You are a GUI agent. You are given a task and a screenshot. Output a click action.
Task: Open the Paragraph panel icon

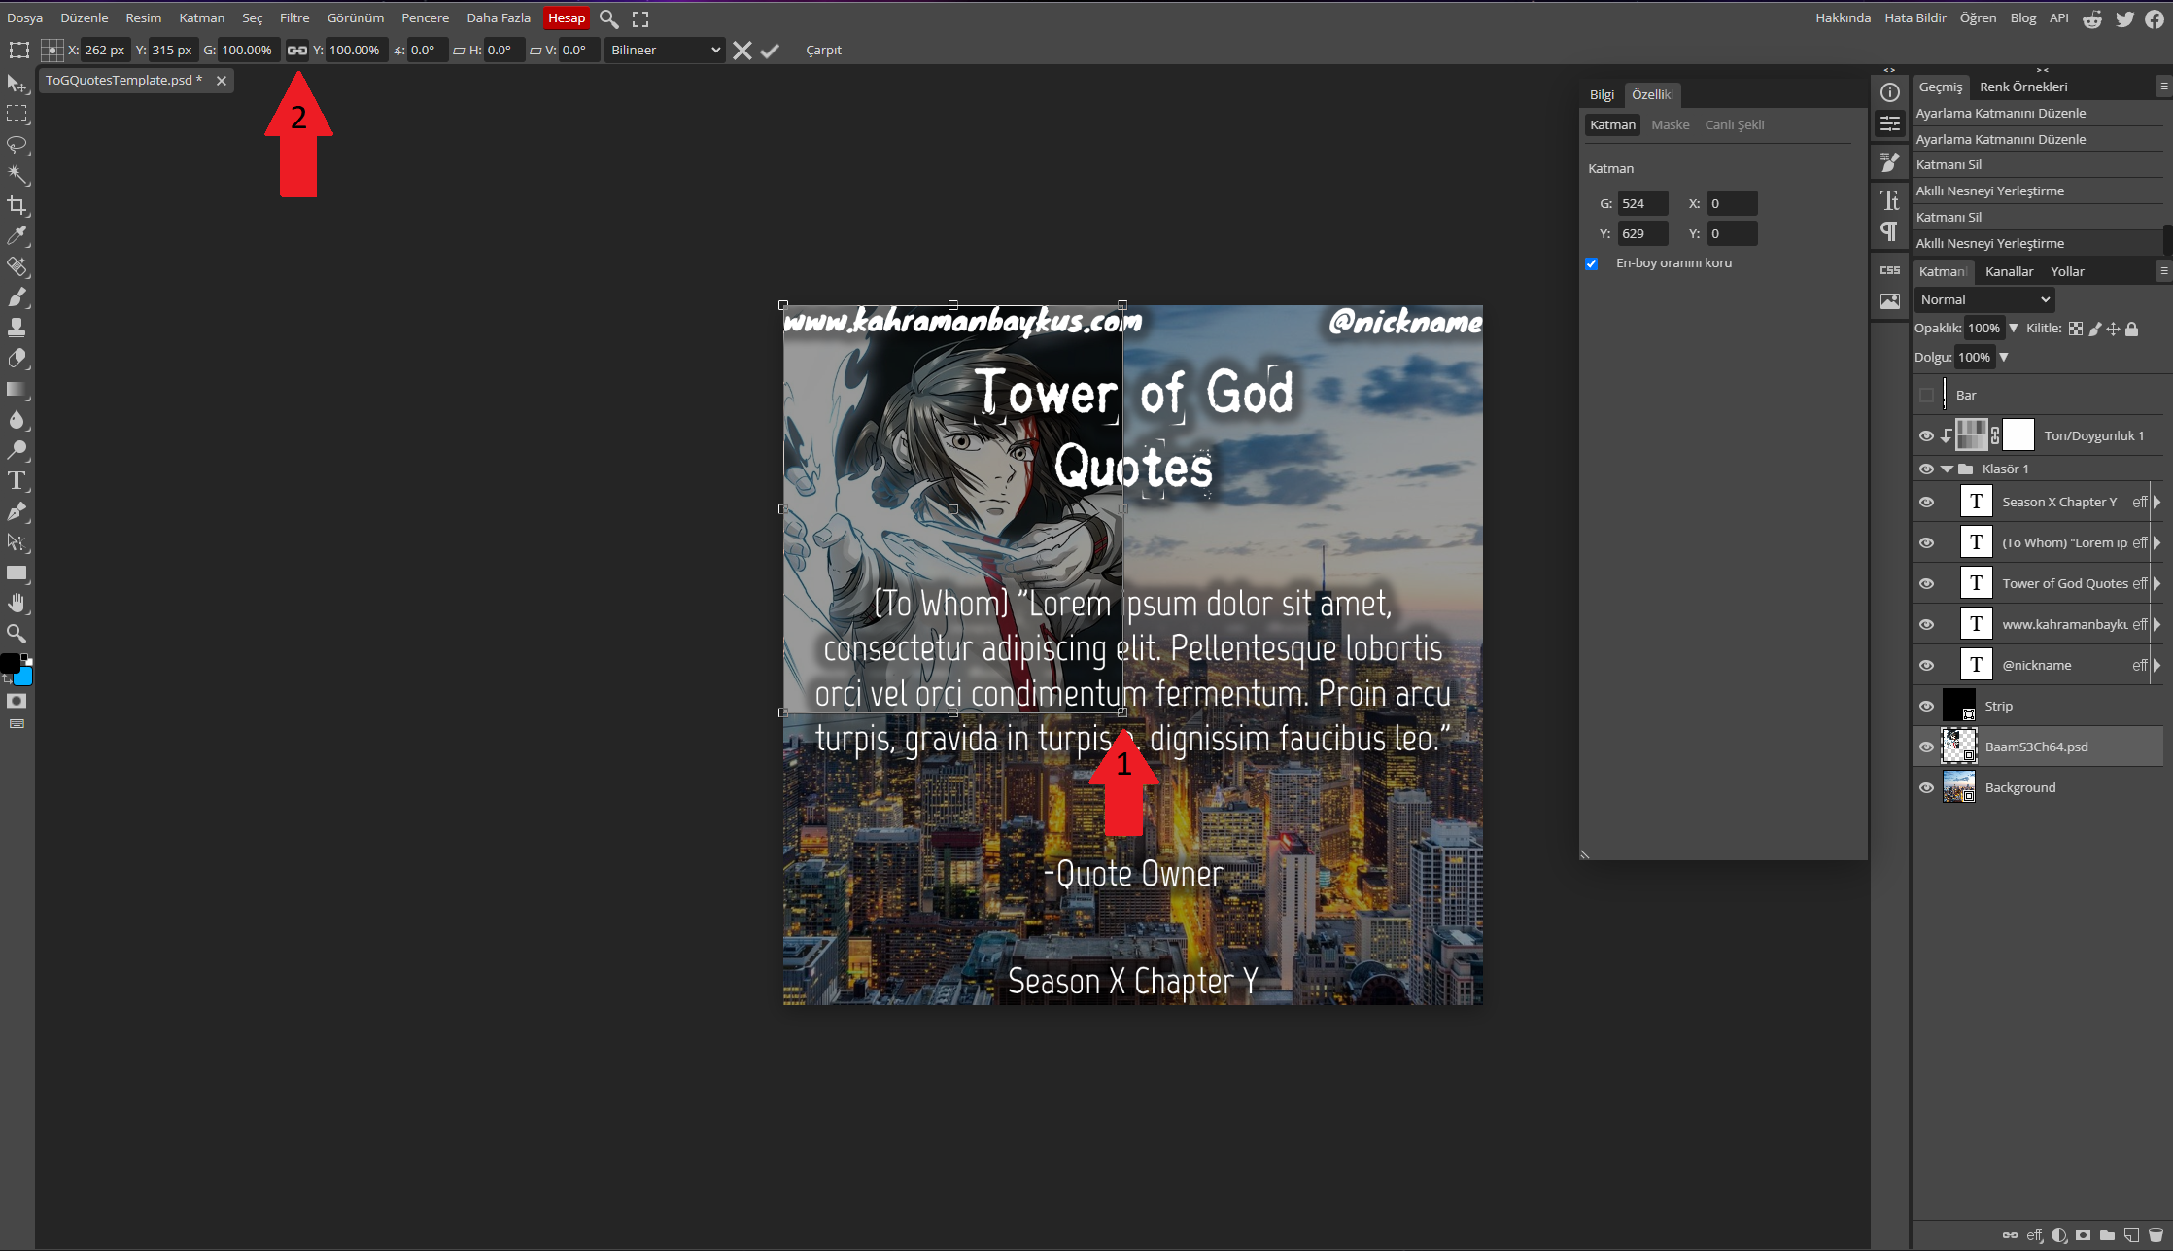[x=1890, y=231]
